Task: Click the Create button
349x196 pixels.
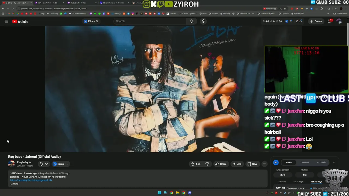Action: [x=316, y=21]
